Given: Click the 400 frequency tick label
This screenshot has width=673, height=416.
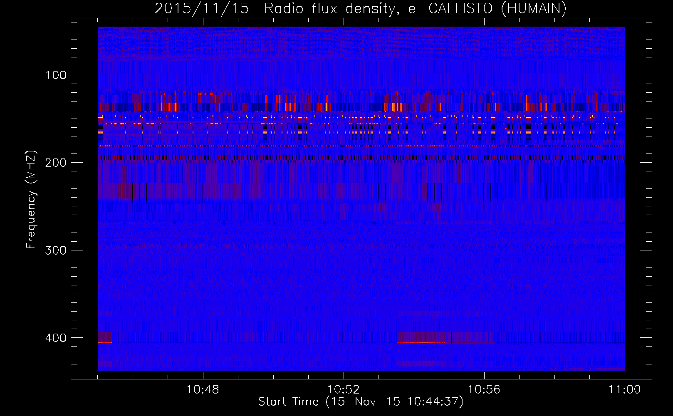Looking at the screenshot, I should tap(56, 338).
